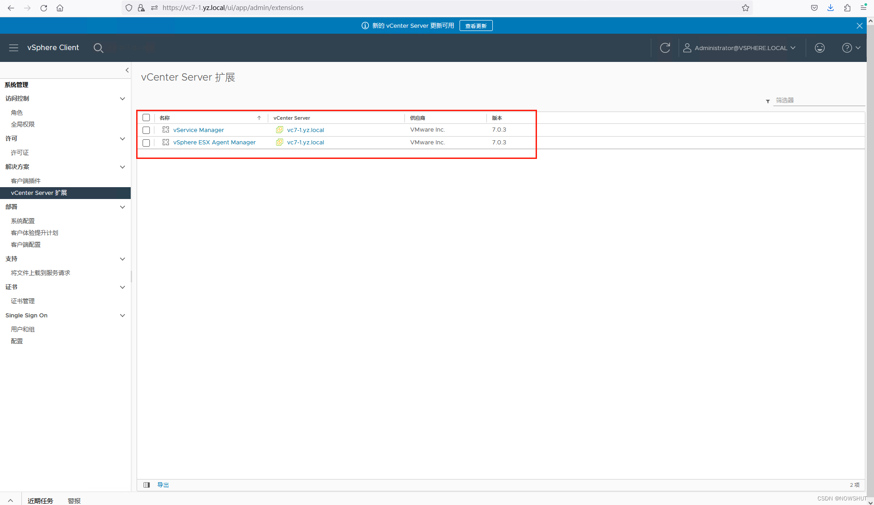Click the info icon in update banner
The image size is (874, 505).
[365, 26]
